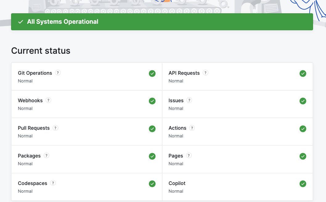Click the Actions component name
Screen dimensions: 326x202
[177, 128]
